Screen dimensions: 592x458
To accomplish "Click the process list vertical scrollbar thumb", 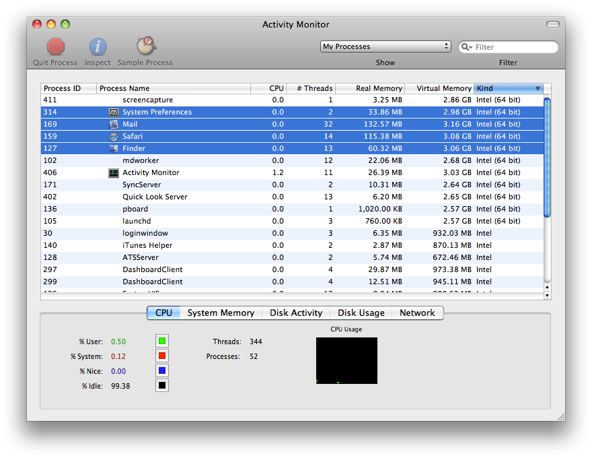I will 547,157.
